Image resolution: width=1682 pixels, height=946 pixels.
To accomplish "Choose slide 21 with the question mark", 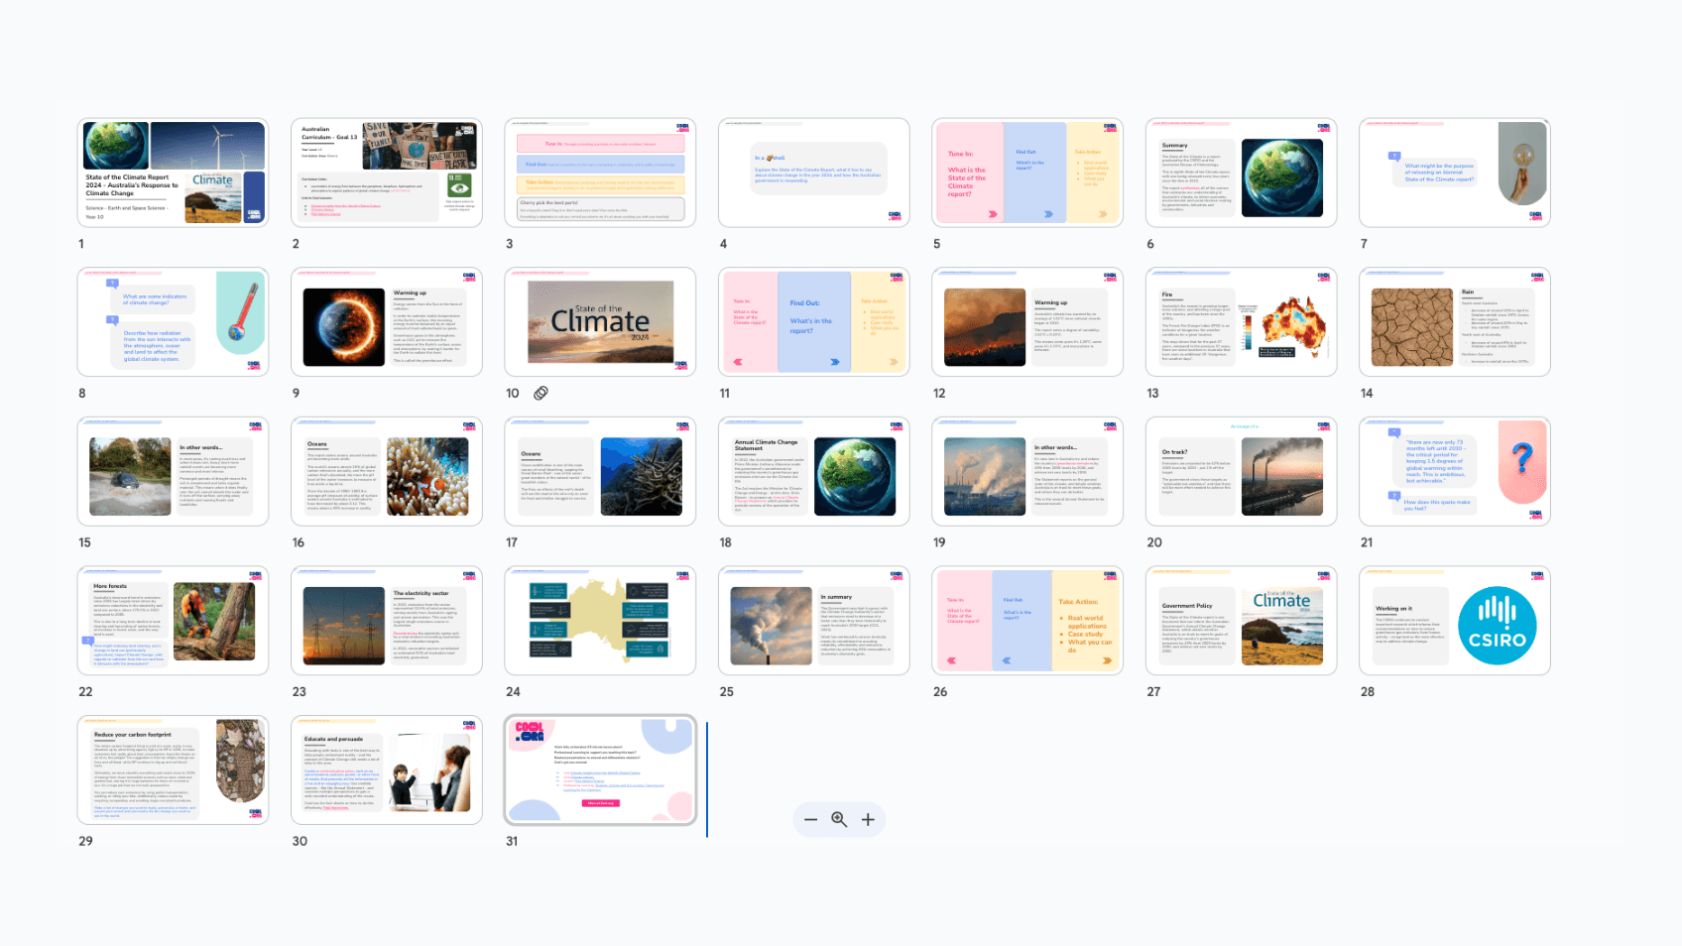I will tap(1455, 471).
